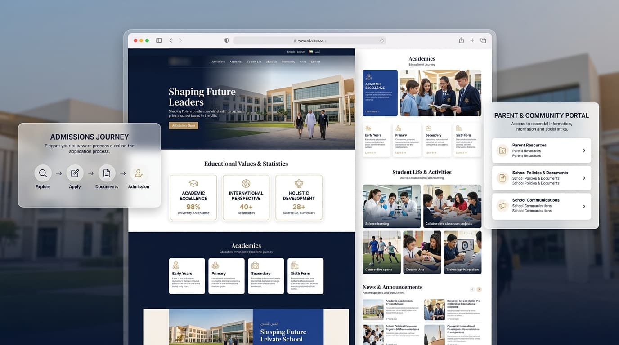The width and height of the screenshot is (619, 345).
Task: Show tab overview icon in browser toolbar
Action: pos(483,40)
